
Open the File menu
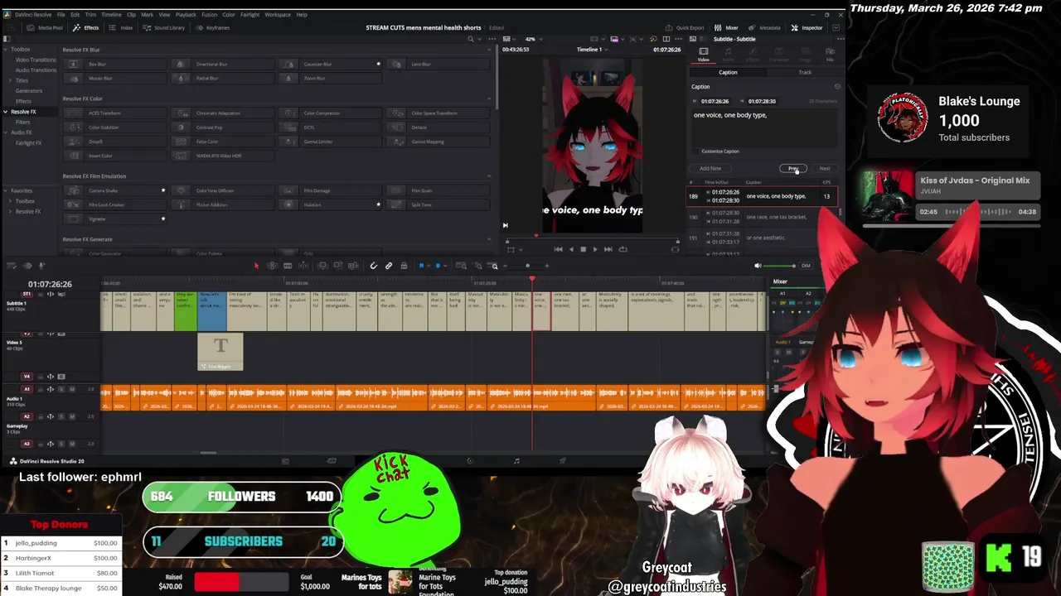[61, 14]
